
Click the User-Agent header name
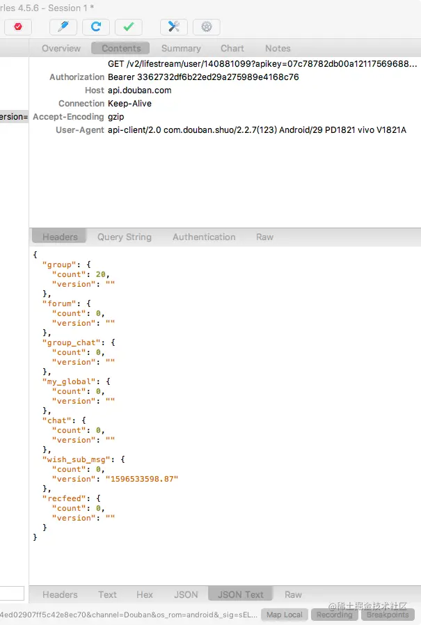pos(80,130)
